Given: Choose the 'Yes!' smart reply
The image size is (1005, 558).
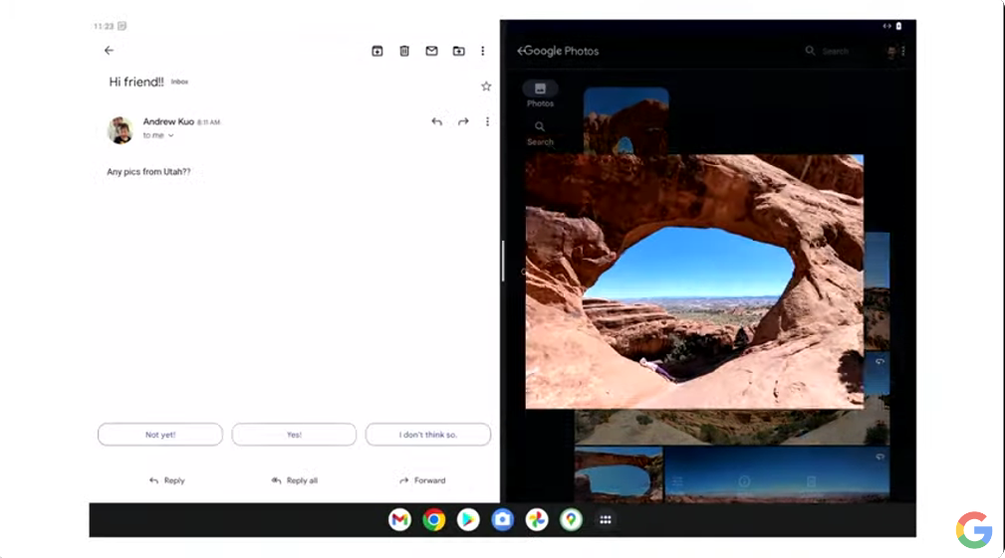Looking at the screenshot, I should 294,435.
